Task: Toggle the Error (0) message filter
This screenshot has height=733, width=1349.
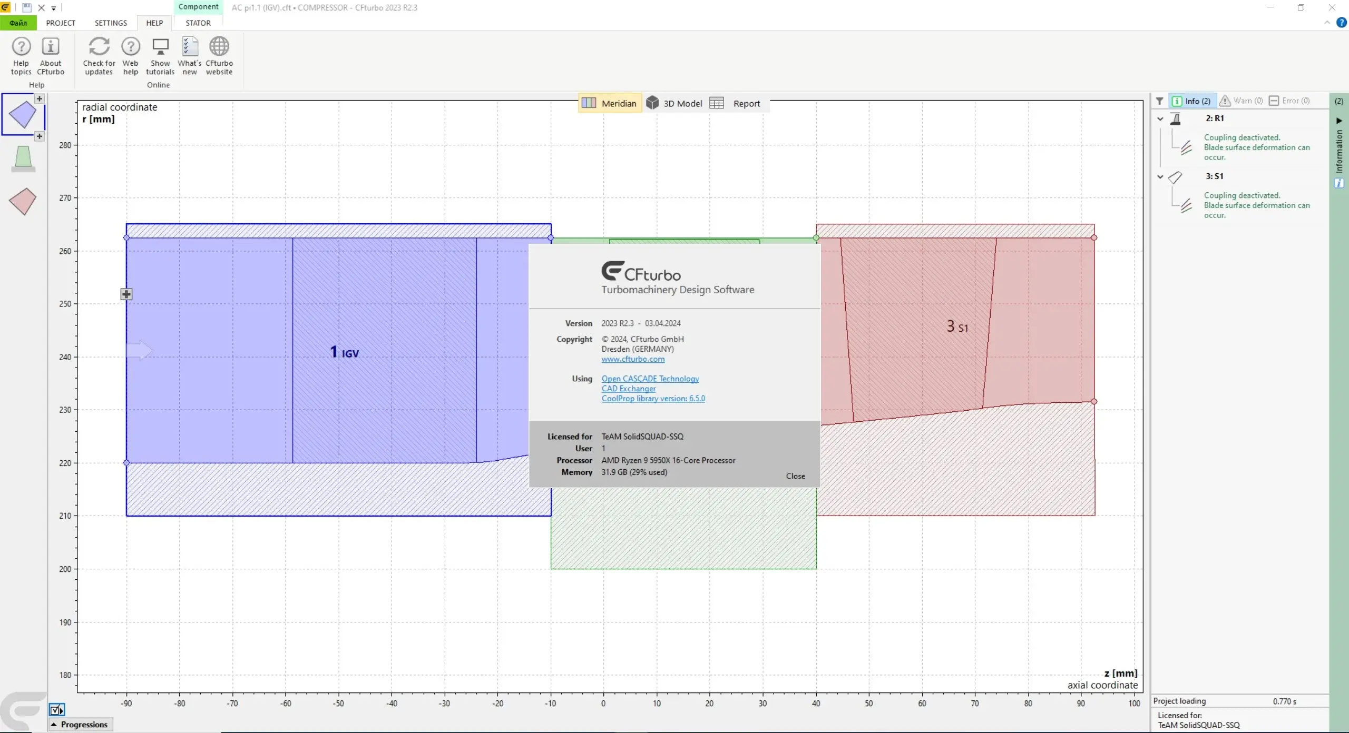Action: [x=1289, y=101]
